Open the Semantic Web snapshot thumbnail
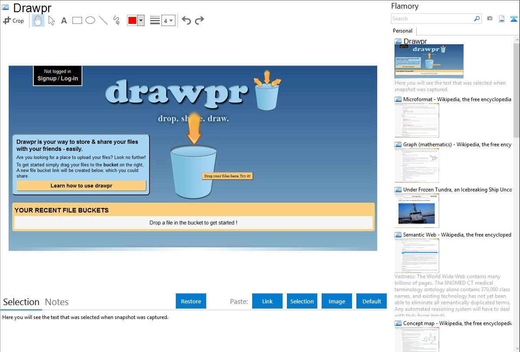 pyautogui.click(x=417, y=256)
